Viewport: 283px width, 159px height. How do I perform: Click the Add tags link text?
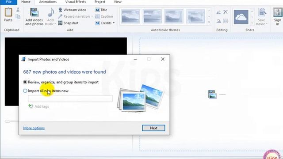pos(42,106)
